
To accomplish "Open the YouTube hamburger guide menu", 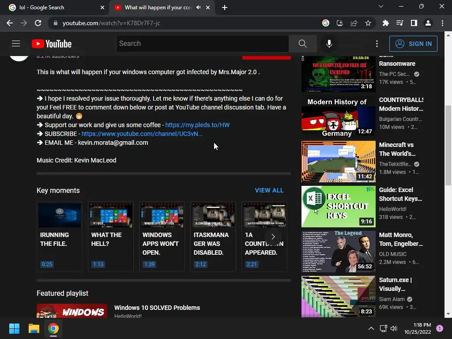I will pyautogui.click(x=16, y=44).
